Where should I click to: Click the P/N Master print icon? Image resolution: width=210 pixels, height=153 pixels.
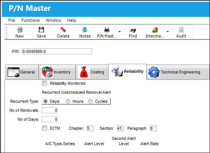pyautogui.click(x=107, y=30)
